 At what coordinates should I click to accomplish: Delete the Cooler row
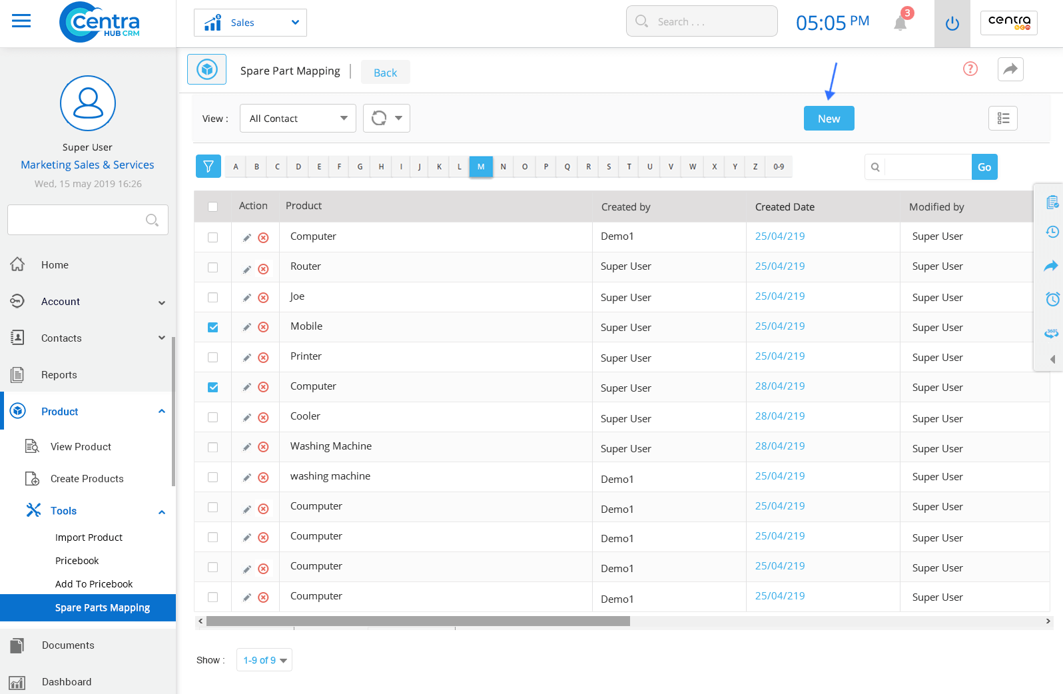[264, 418]
